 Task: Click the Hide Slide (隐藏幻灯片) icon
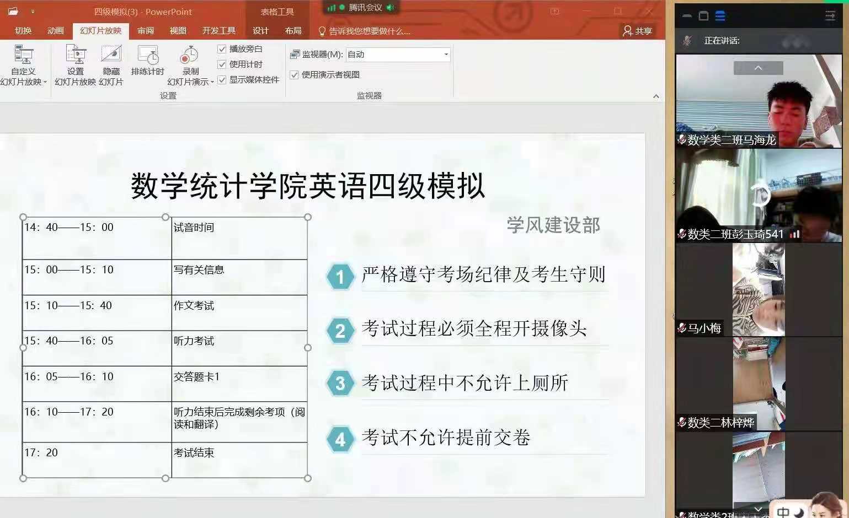[x=111, y=56]
